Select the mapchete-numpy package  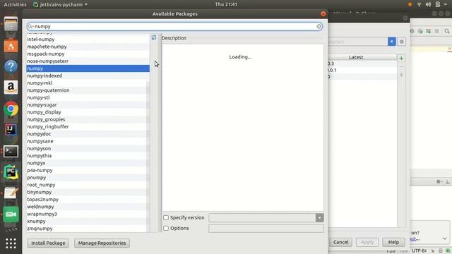point(88,47)
